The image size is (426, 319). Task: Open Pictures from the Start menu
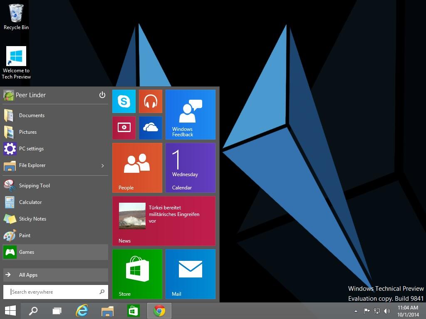[x=55, y=132]
